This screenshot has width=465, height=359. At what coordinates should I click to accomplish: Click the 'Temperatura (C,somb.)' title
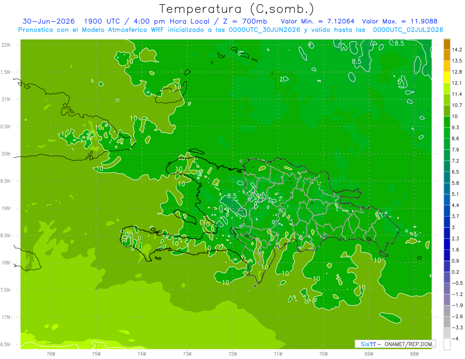(x=237, y=9)
